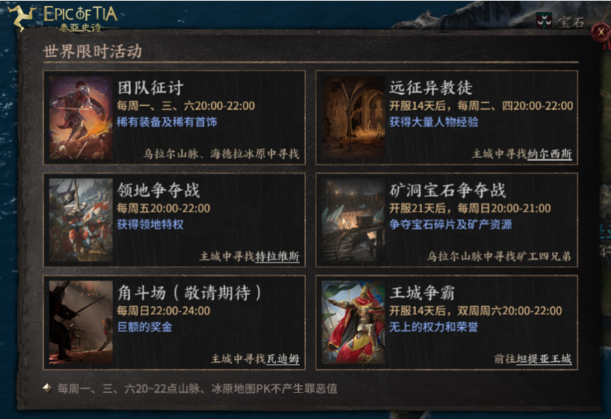This screenshot has width=611, height=419.
Task: Click the 王城争霸 event title
Action: tap(422, 293)
